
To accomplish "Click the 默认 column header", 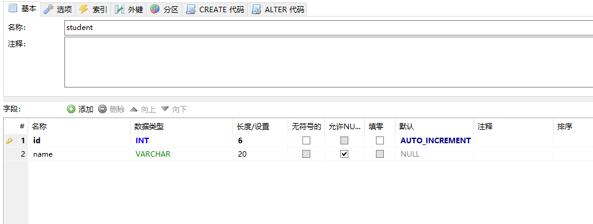I will click(x=435, y=127).
